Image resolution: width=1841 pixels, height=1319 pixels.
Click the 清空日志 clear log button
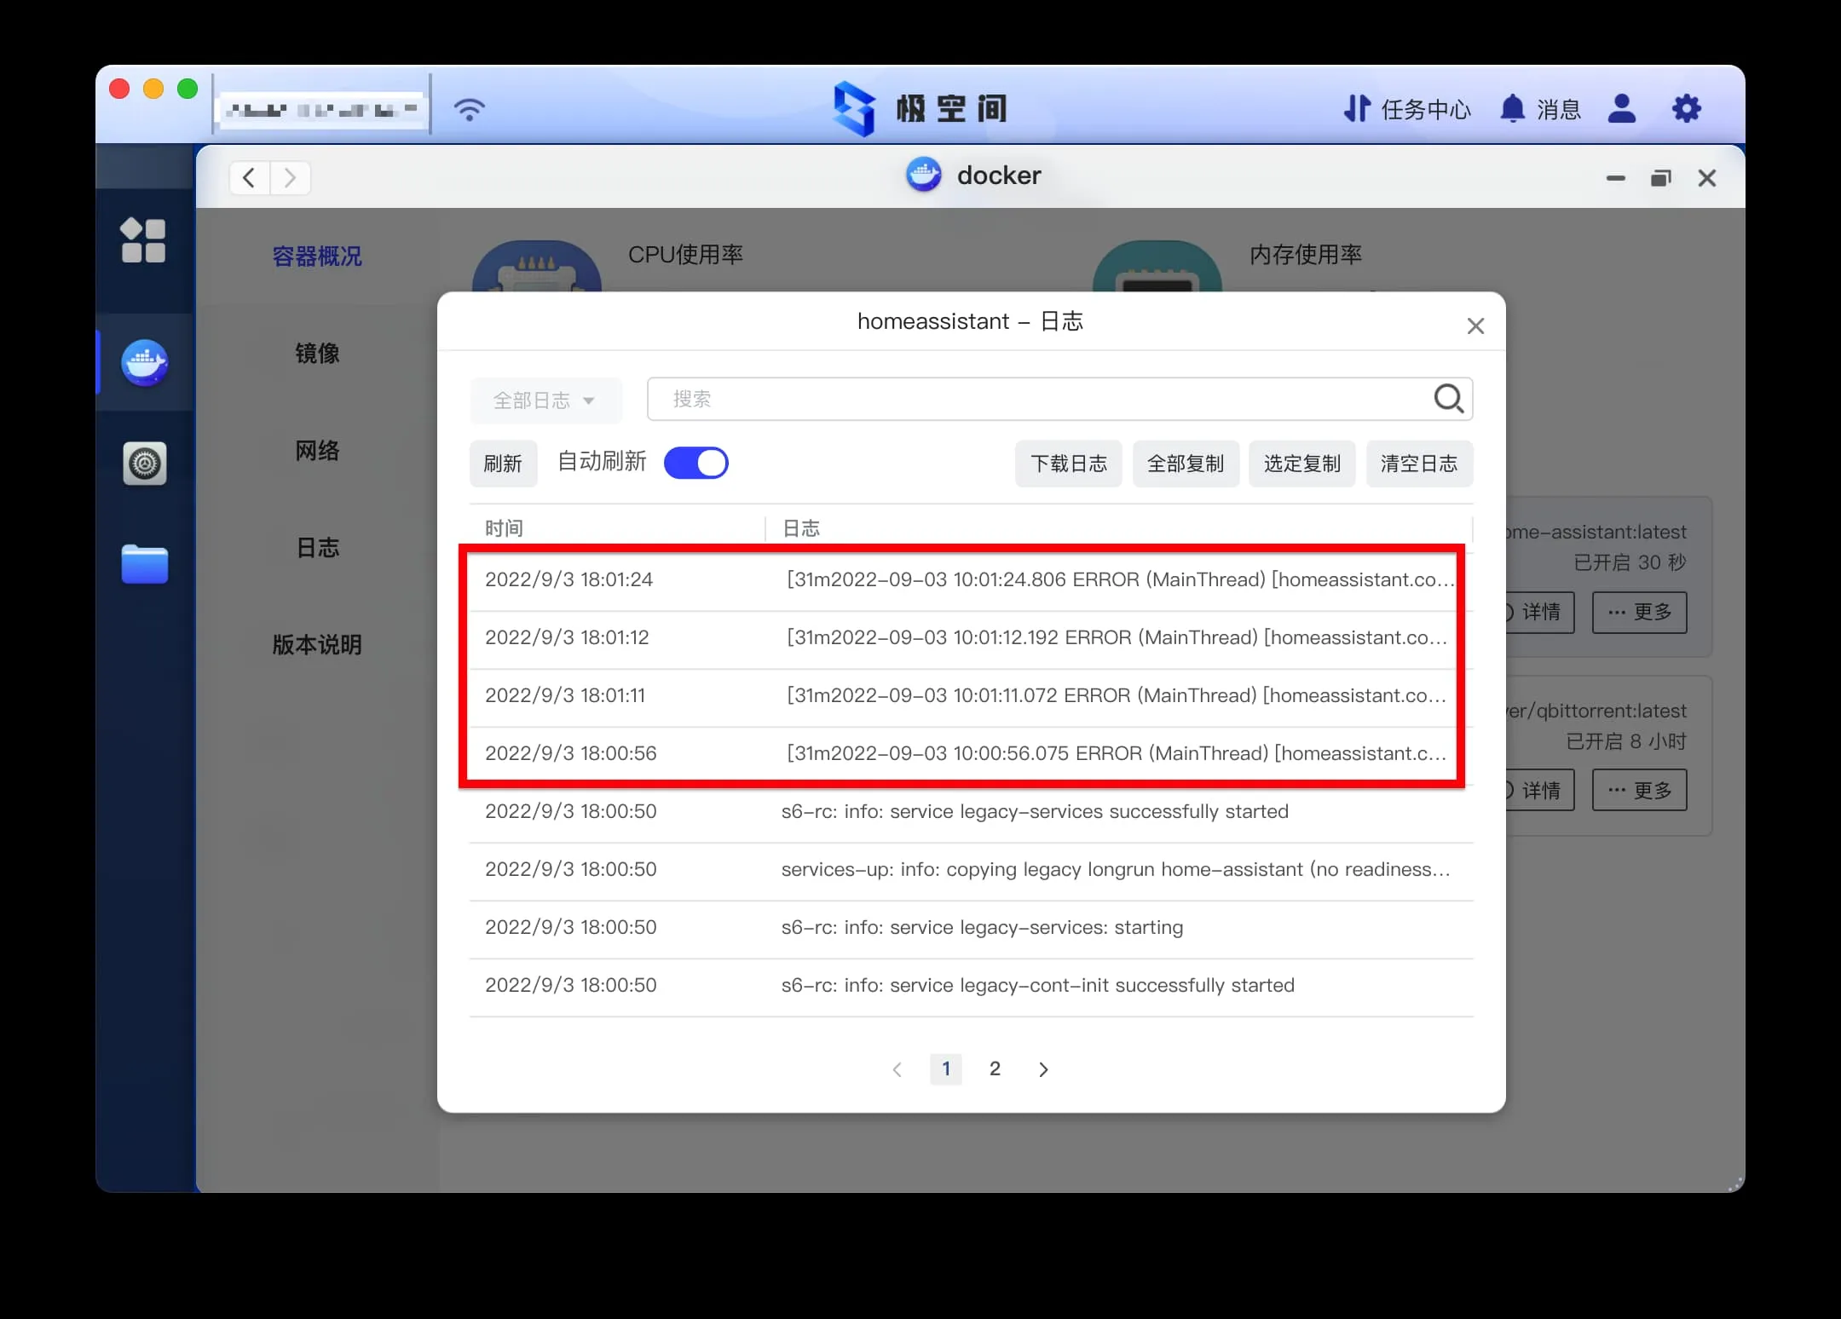coord(1418,464)
